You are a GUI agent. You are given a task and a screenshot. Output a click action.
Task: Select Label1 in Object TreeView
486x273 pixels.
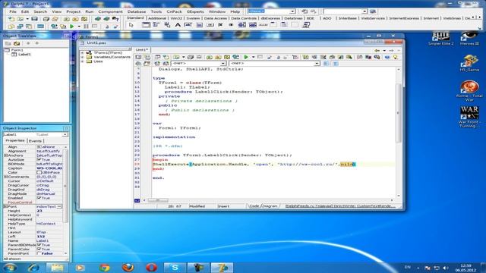coord(24,55)
